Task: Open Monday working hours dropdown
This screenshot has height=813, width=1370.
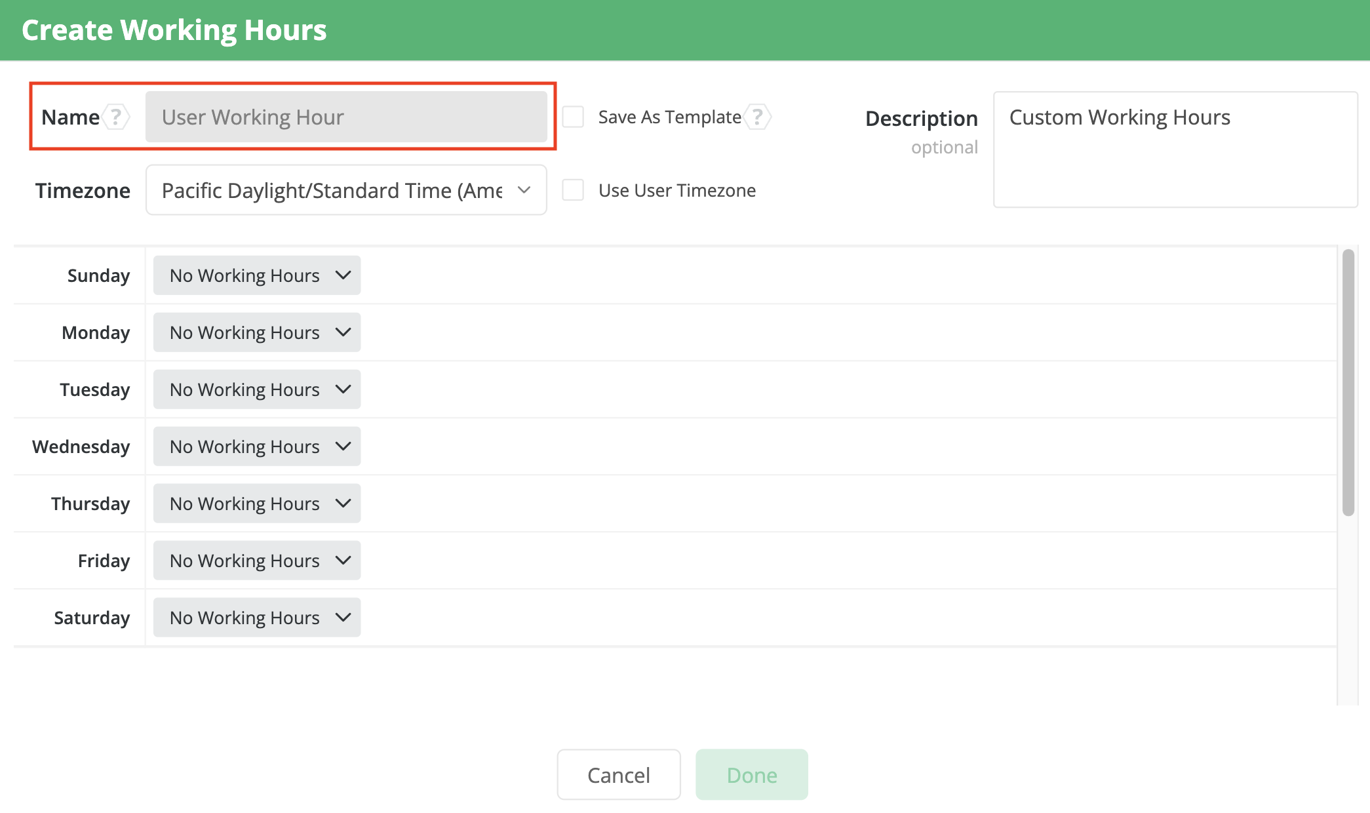Action: click(x=256, y=332)
